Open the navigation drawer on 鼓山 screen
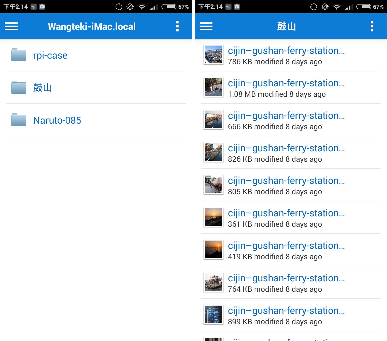Viewport: 387px width, 341px height. point(206,26)
